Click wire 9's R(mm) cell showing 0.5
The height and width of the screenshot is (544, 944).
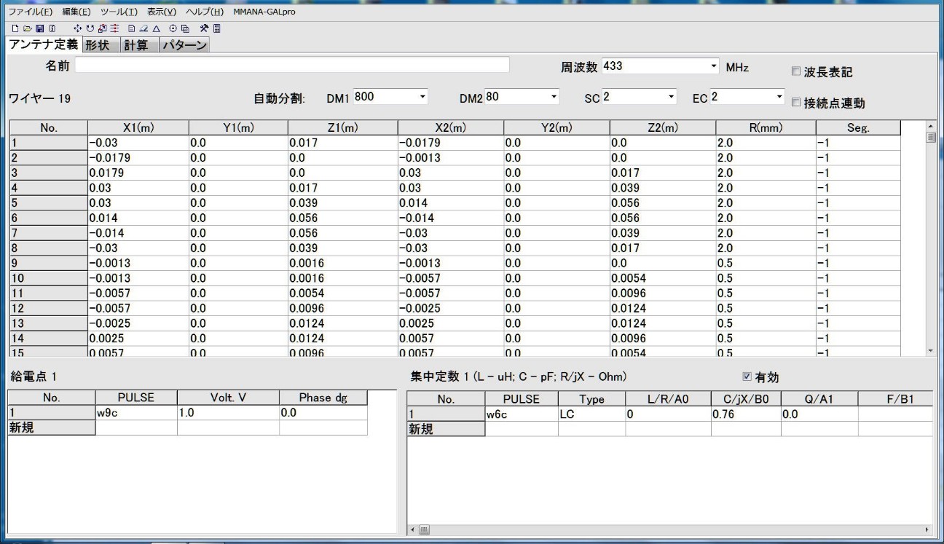(x=765, y=263)
